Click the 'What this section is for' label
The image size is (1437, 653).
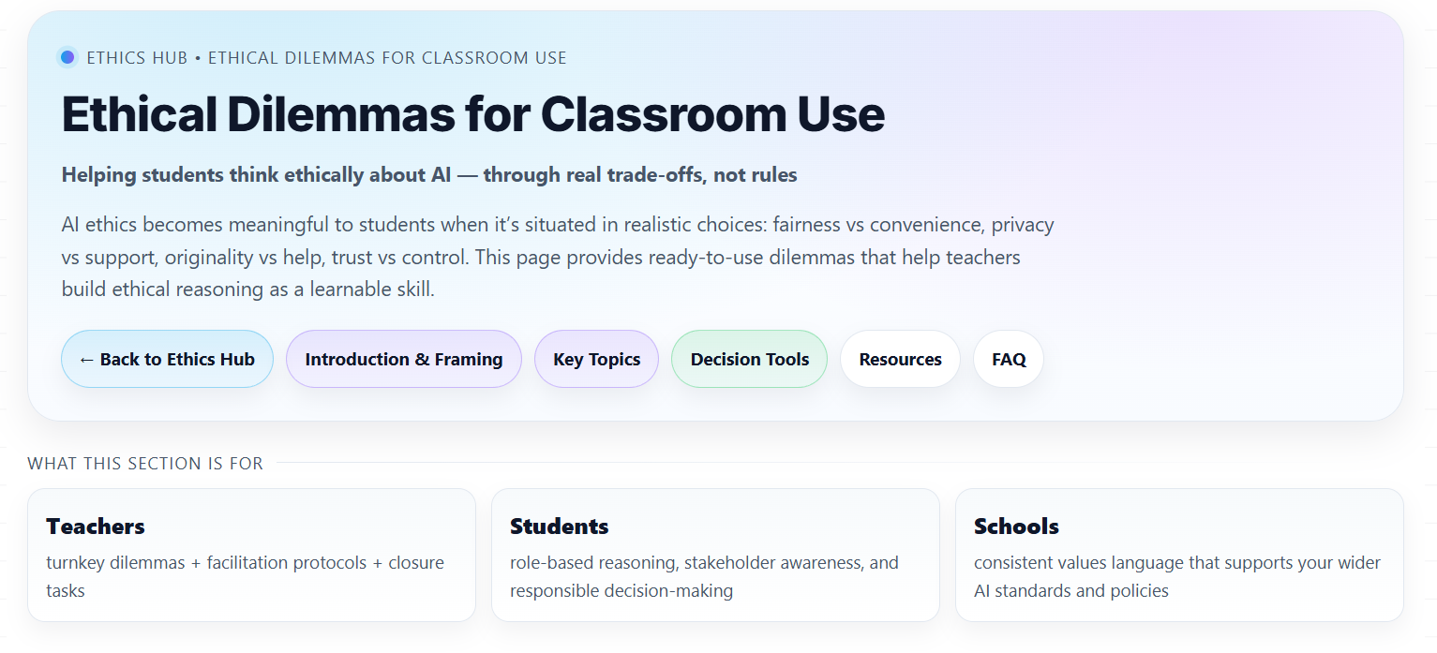(145, 464)
